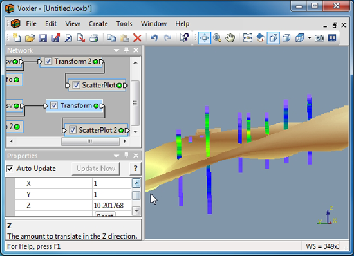Screen dimensions: 354x256
Task: Open the Create menu
Action: pyautogui.click(x=98, y=24)
